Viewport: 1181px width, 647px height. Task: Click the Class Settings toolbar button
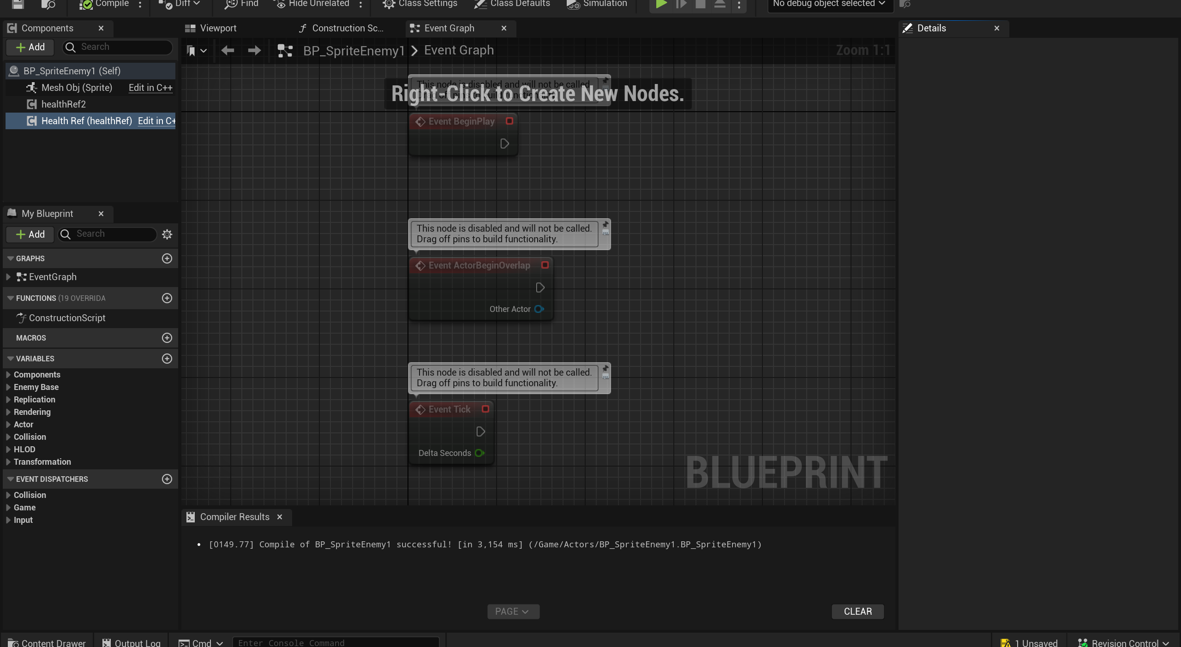(x=420, y=4)
